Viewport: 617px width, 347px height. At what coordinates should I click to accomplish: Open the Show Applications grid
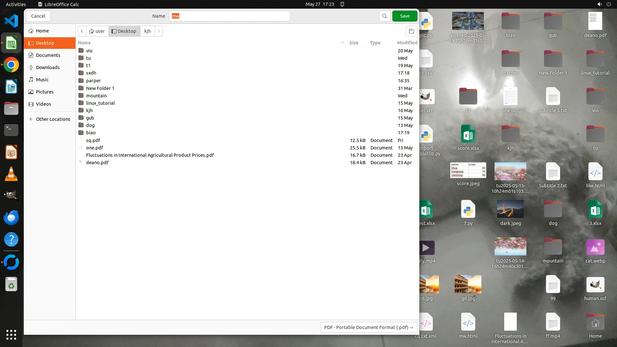click(x=11, y=334)
